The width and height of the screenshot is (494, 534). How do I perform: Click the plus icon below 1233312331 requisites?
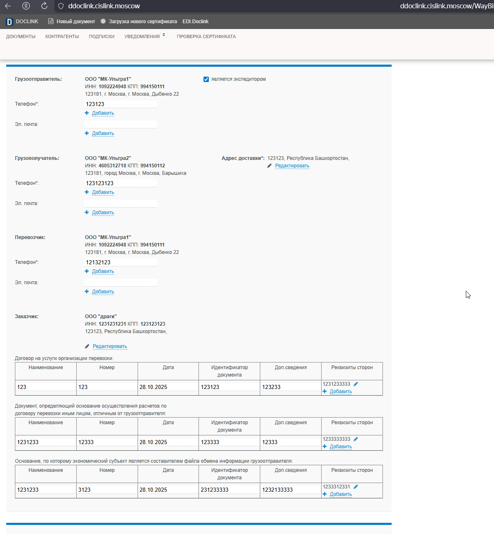[x=324, y=494]
